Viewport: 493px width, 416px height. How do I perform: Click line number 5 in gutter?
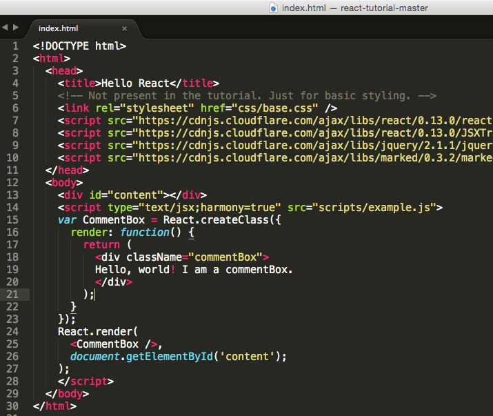[x=15, y=96]
